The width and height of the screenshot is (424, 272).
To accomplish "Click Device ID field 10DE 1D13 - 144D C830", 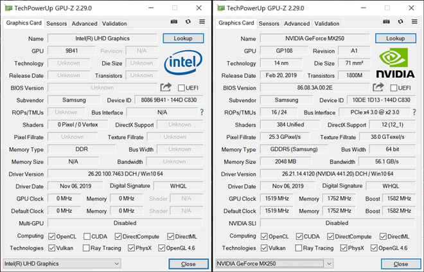I will [x=381, y=100].
